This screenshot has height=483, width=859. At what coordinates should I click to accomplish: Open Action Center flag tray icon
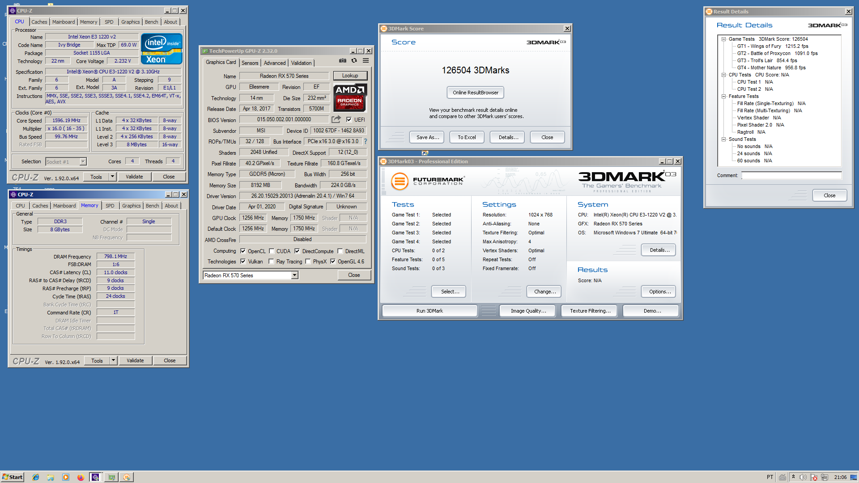[x=814, y=477]
